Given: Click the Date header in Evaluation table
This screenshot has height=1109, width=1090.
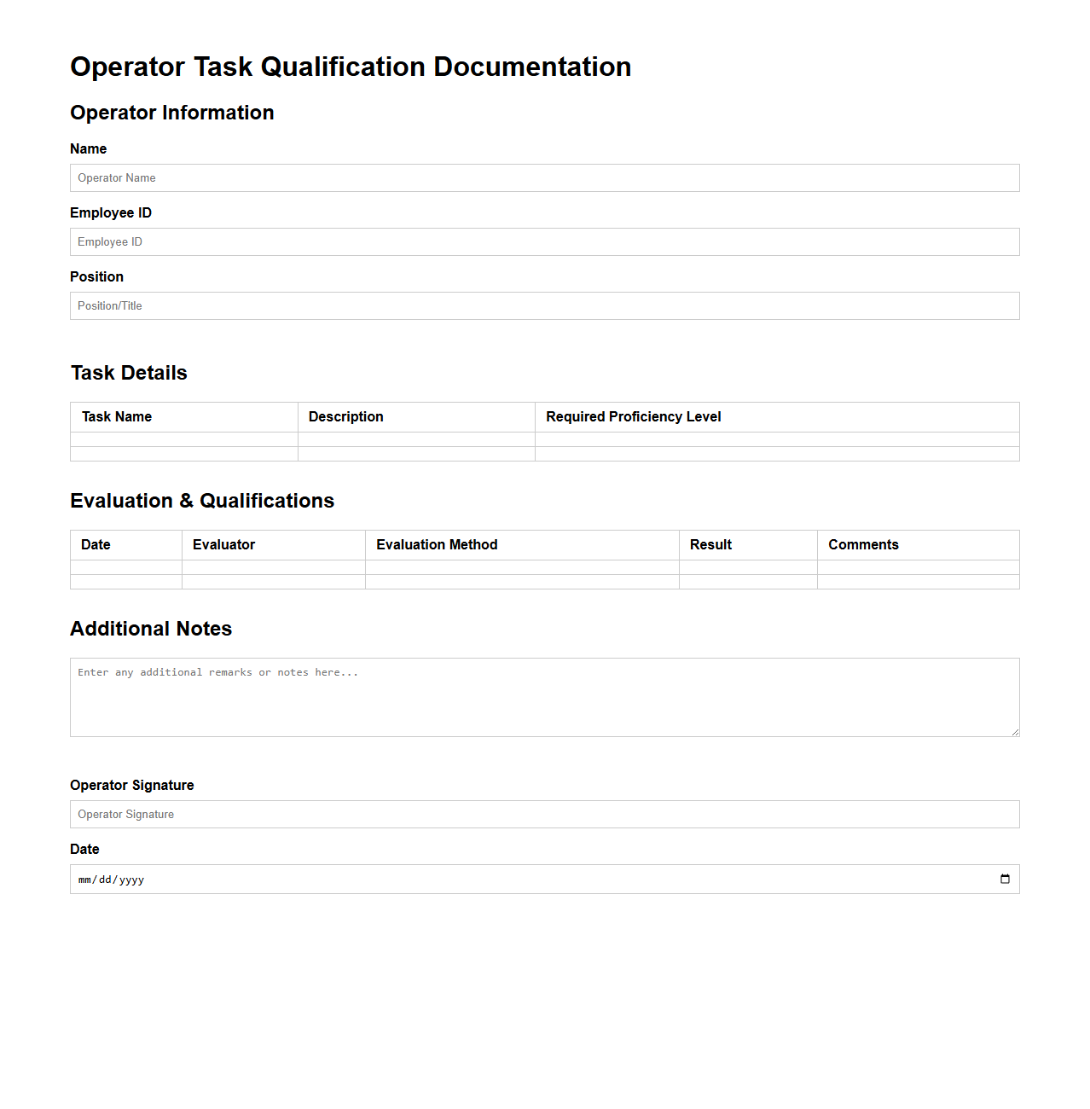Looking at the screenshot, I should pyautogui.click(x=95, y=544).
